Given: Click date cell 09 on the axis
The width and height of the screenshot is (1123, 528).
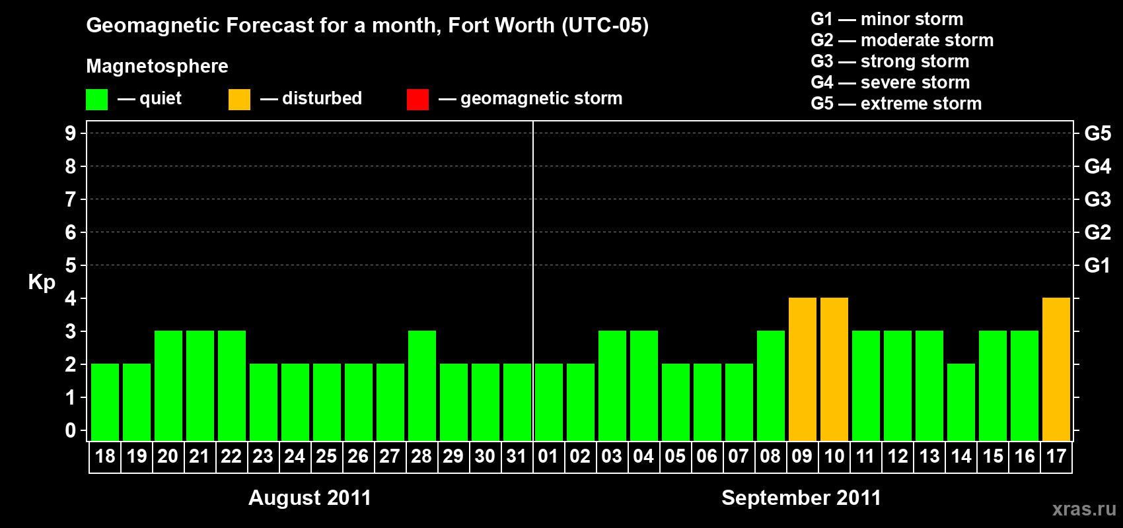Looking at the screenshot, I should point(802,457).
